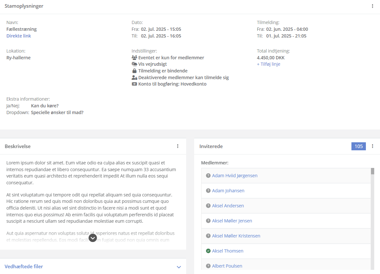Screen dimensions: 380x274
Task: Open the Inviterede three-dot options menu
Action: click(x=373, y=146)
